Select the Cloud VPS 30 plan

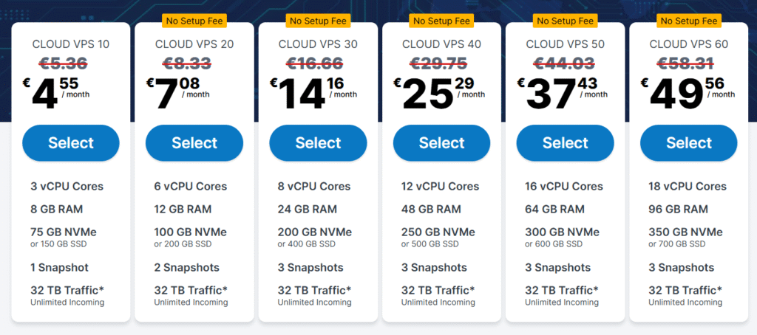point(318,142)
